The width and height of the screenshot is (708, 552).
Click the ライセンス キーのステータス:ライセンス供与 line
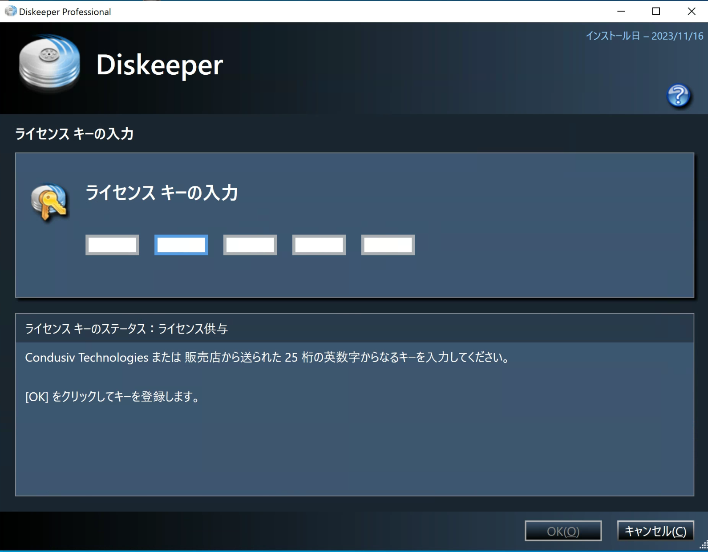point(126,329)
